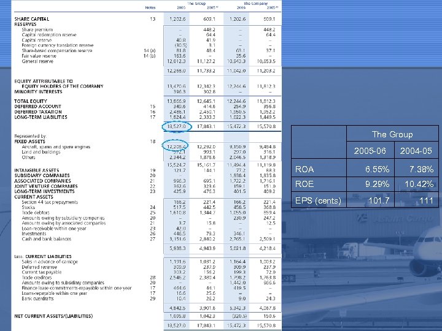Viewport: 442px width, 331px height.
Task: Select the Trade creditors row label
Action: coord(37,278)
